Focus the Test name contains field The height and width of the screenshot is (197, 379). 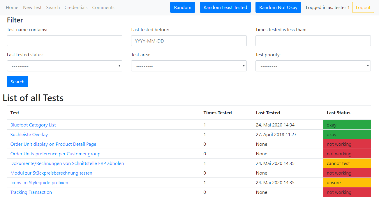(x=65, y=41)
